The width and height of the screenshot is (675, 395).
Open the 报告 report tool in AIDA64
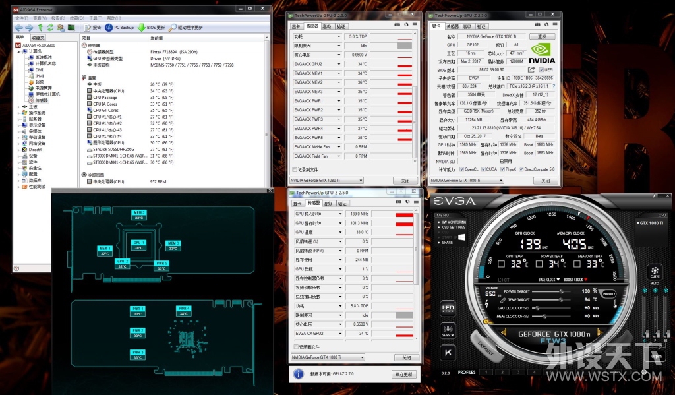[92, 28]
